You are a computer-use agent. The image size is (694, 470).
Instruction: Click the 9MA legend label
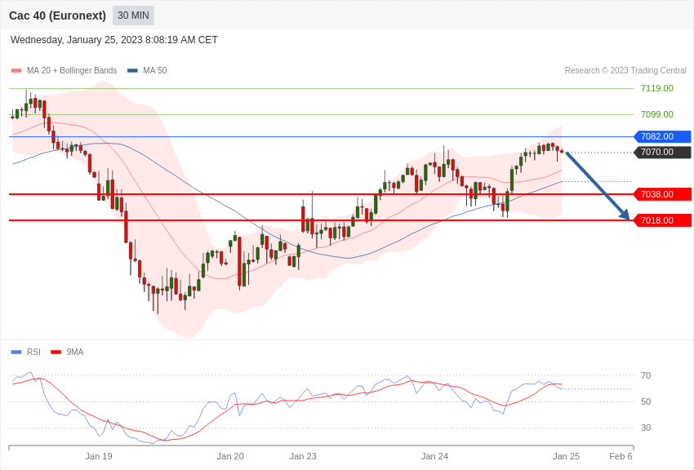[75, 352]
